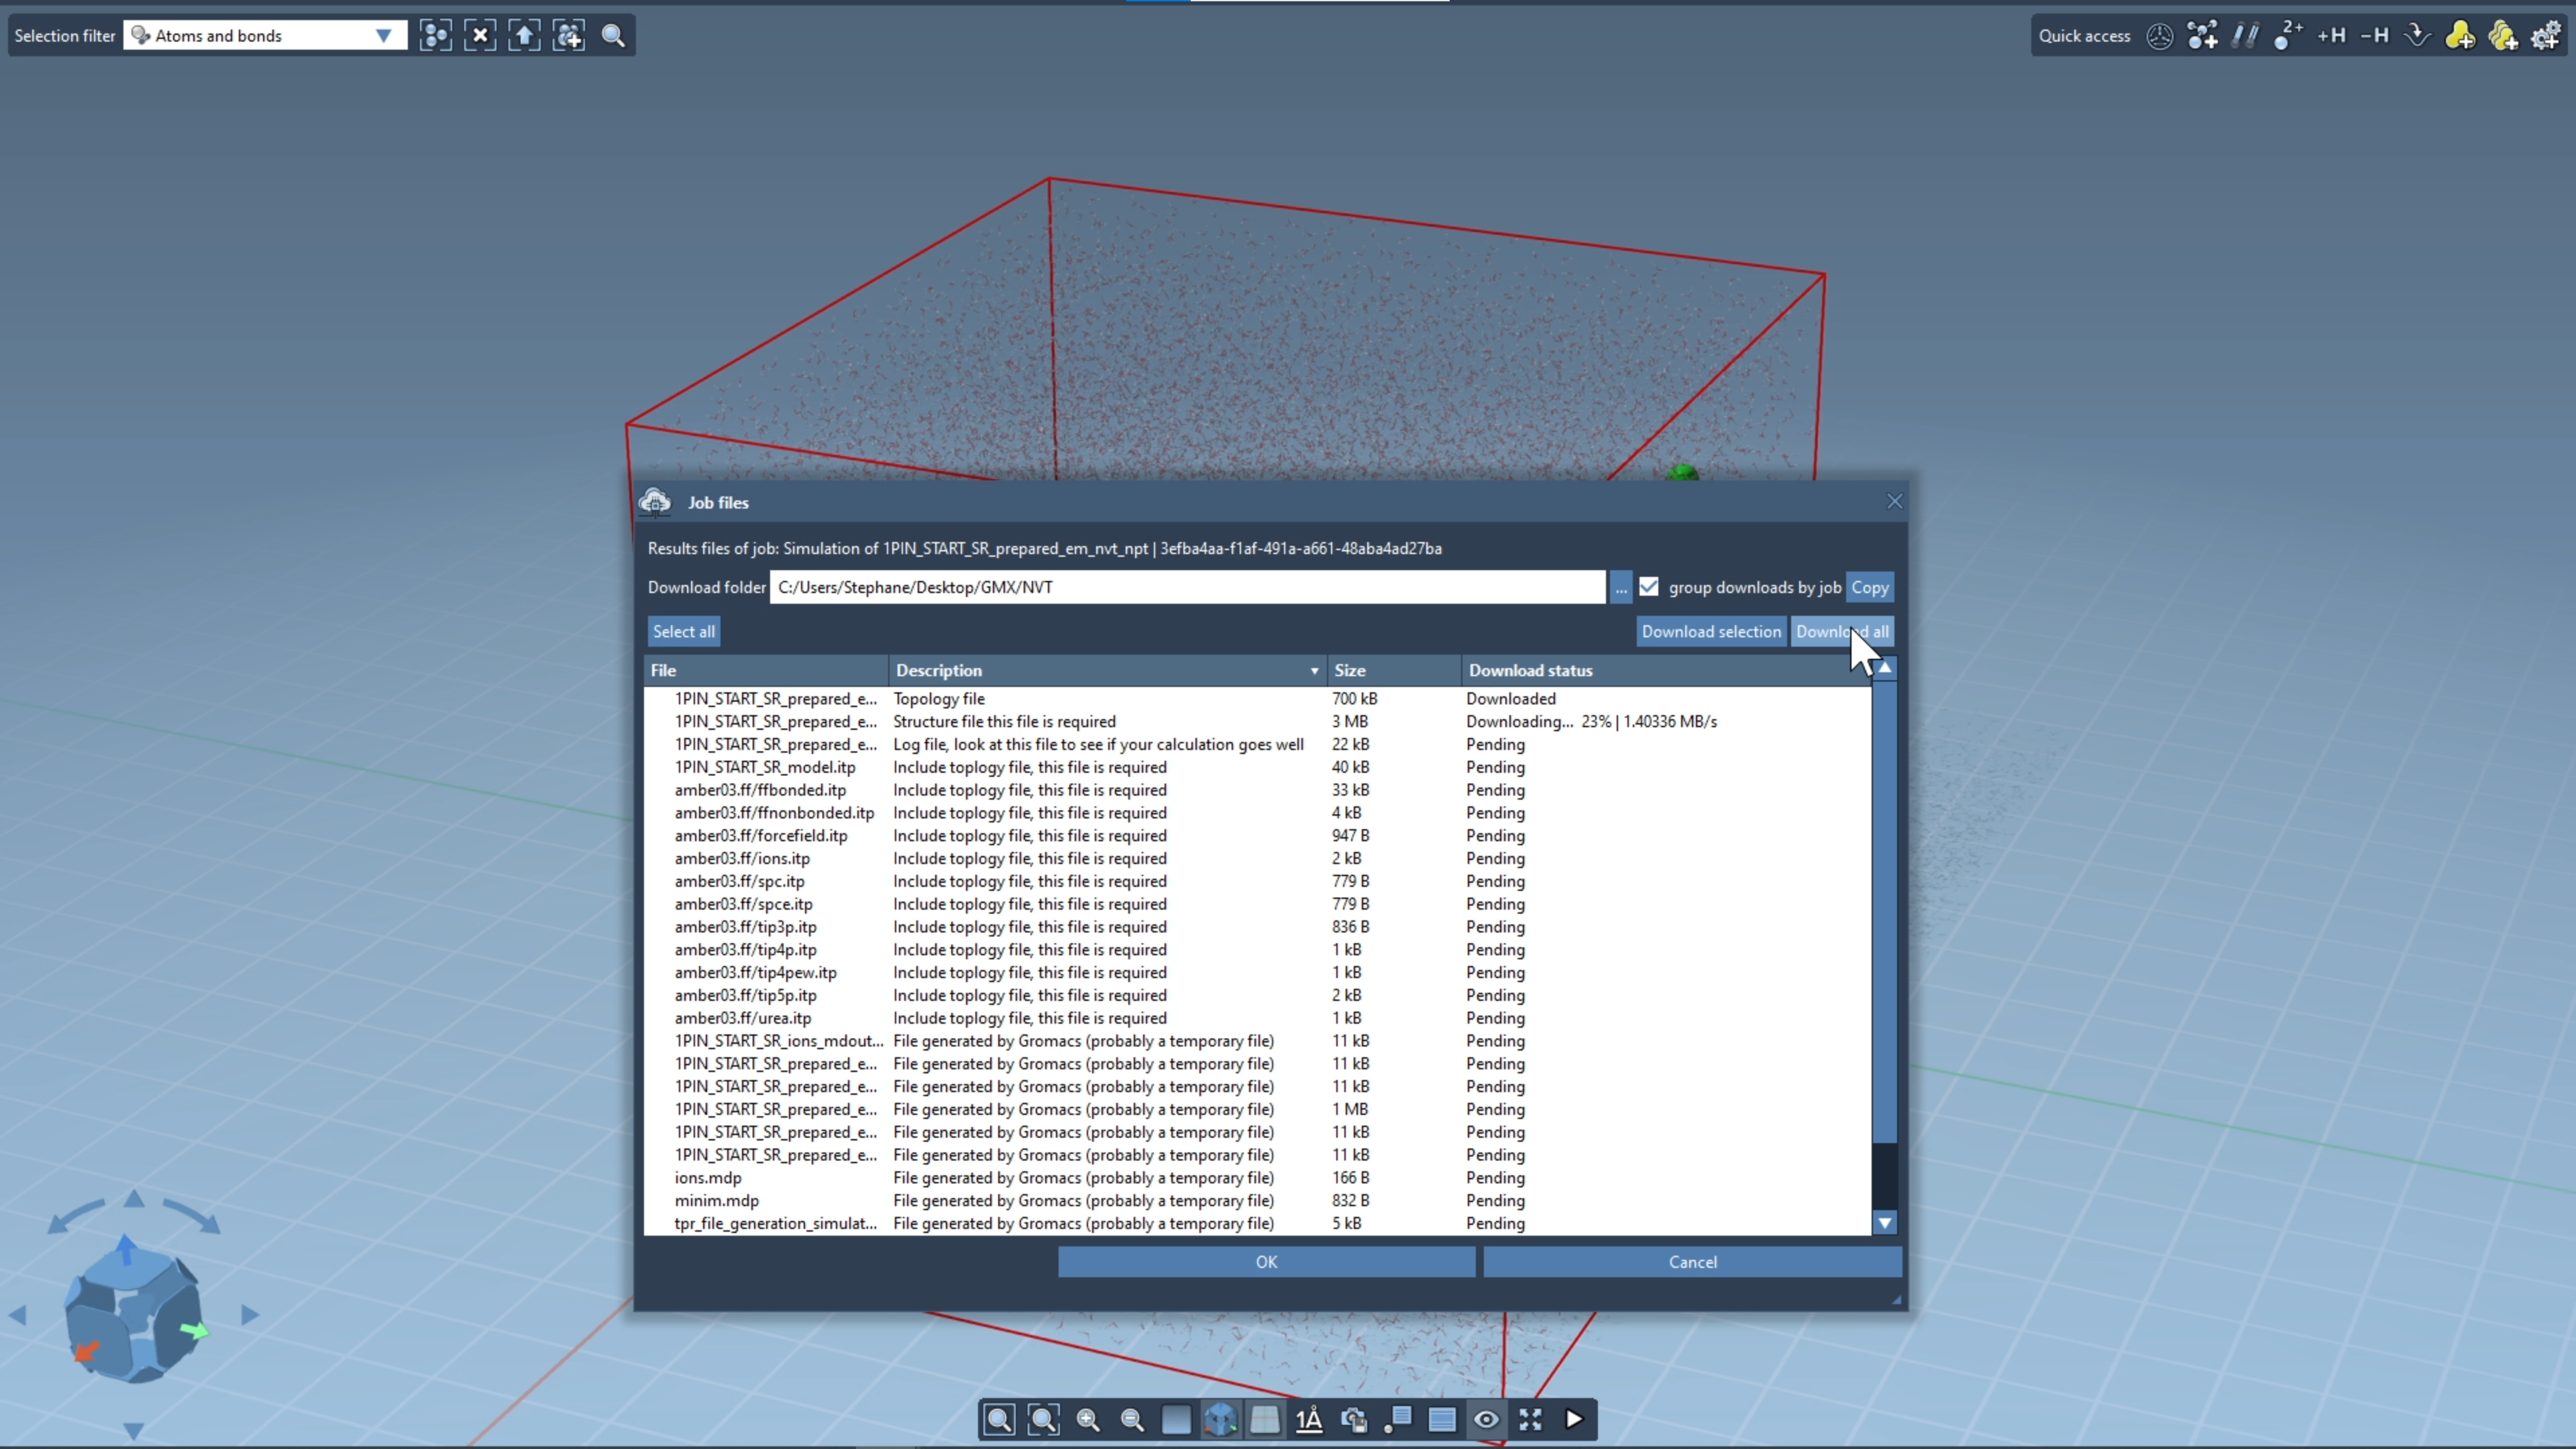
Task: Click the search icon beside selection filter
Action: coord(613,36)
